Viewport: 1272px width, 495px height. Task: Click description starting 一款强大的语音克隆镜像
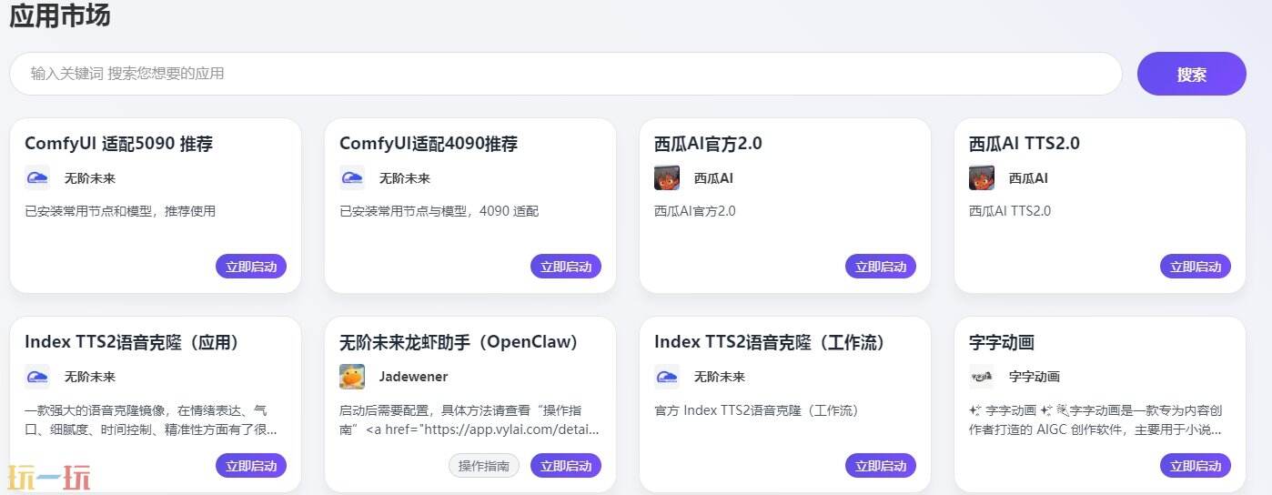[x=150, y=419]
